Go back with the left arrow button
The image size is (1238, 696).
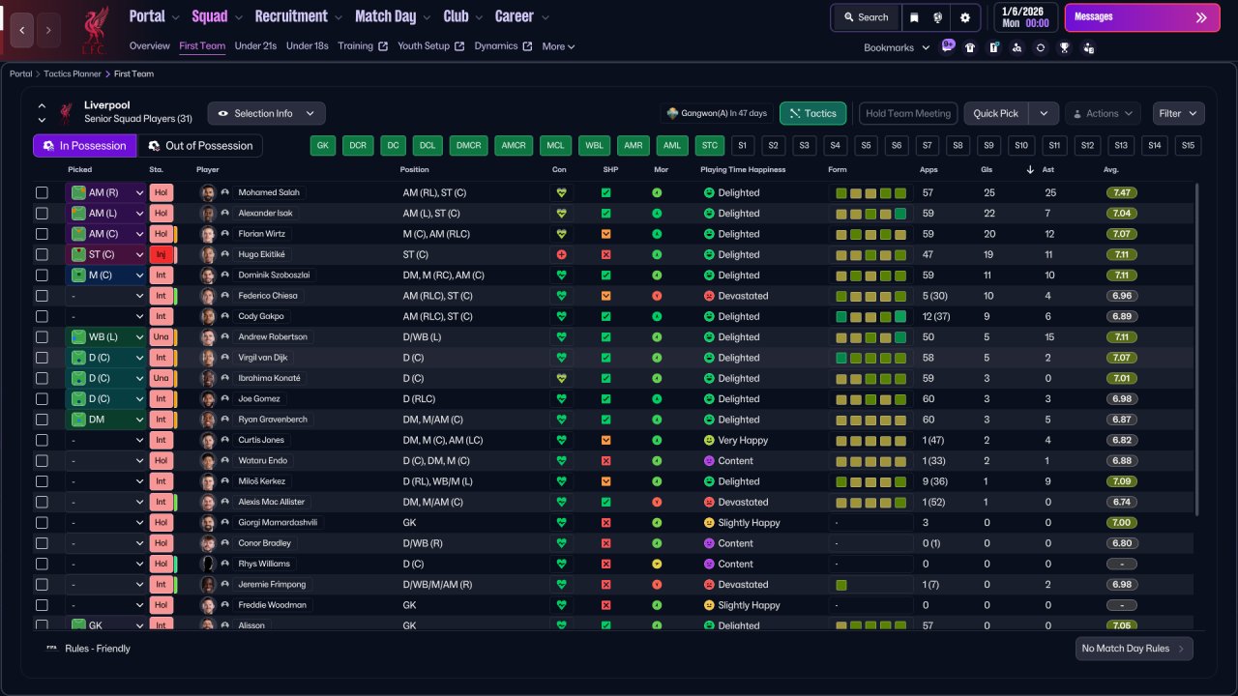click(22, 30)
